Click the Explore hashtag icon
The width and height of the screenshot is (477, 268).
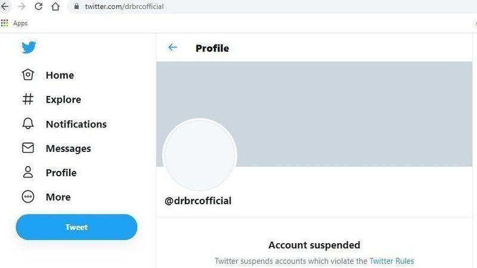pos(28,99)
